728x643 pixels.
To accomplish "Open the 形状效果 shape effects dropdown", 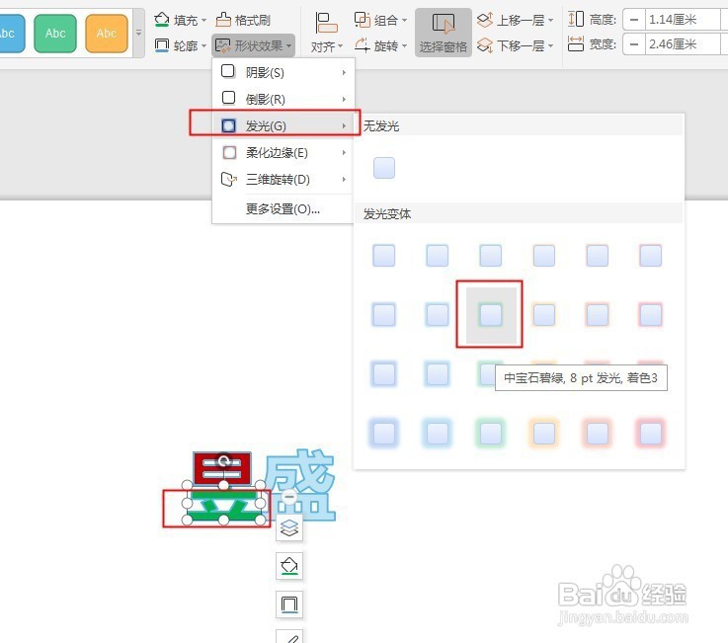I will [x=253, y=45].
